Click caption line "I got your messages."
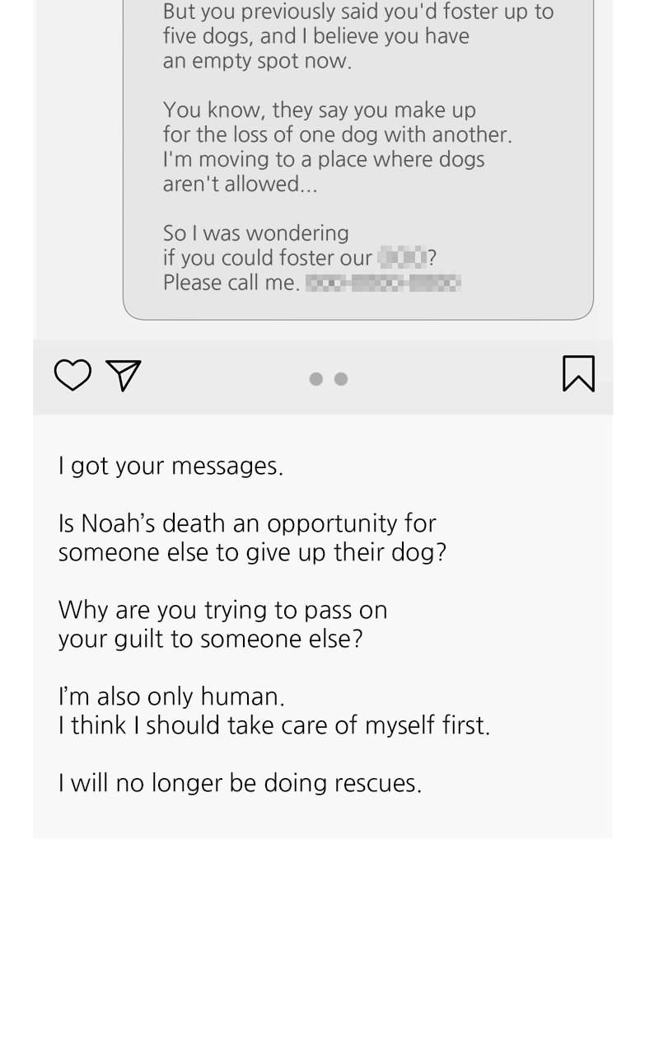This screenshot has width=659, height=1055. click(x=171, y=467)
